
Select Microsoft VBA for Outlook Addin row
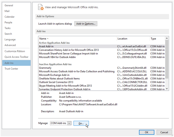(102, 57)
